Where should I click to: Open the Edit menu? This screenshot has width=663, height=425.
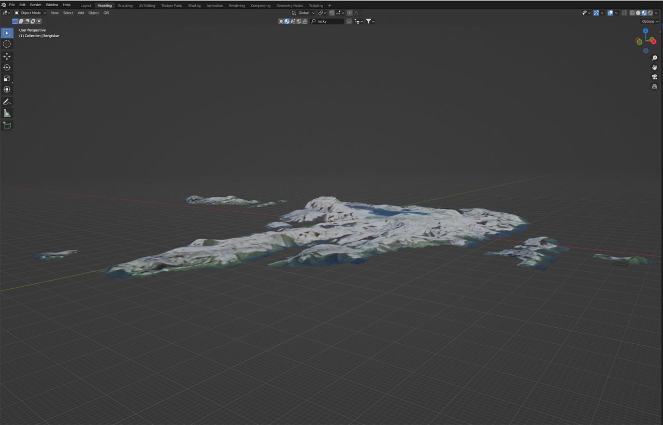coord(22,5)
